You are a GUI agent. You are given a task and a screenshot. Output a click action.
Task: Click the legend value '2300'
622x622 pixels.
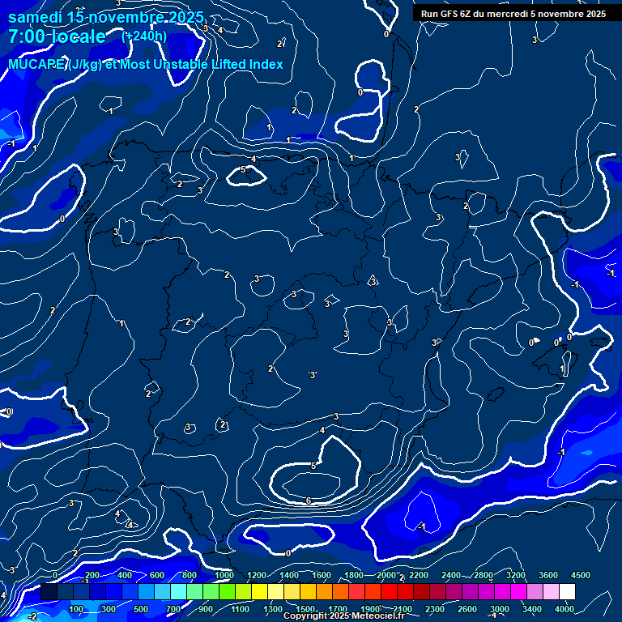(x=435, y=609)
